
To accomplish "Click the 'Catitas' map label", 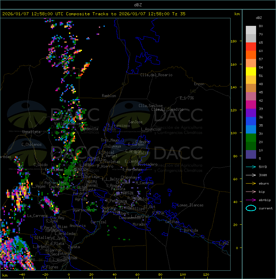I will click(x=172, y=222).
